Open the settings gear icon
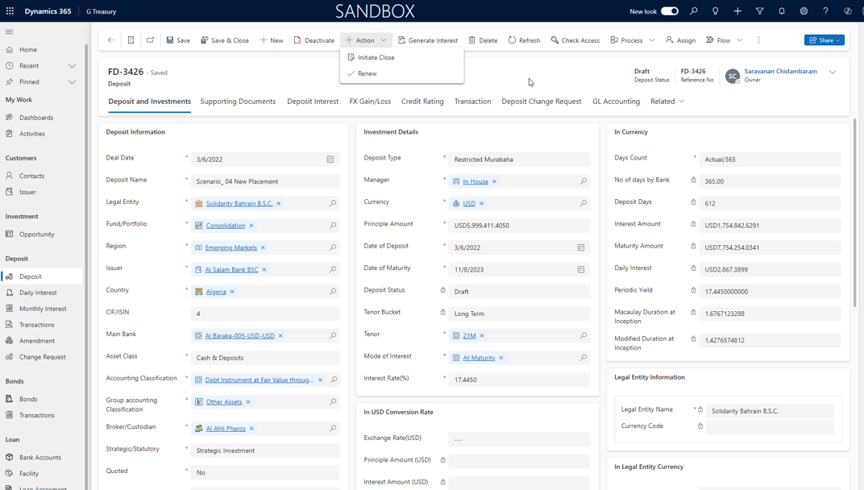 804,11
